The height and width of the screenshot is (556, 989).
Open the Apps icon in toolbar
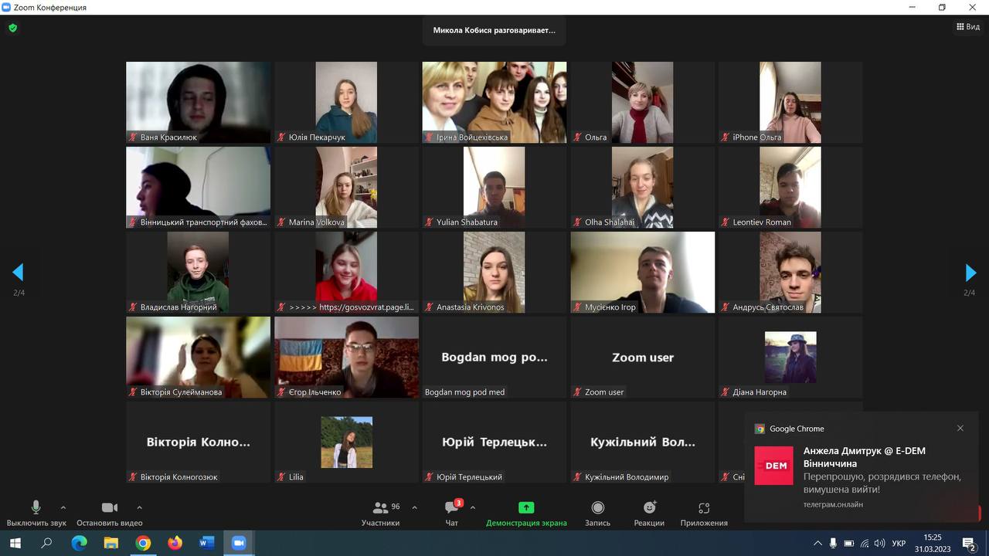coord(704,508)
